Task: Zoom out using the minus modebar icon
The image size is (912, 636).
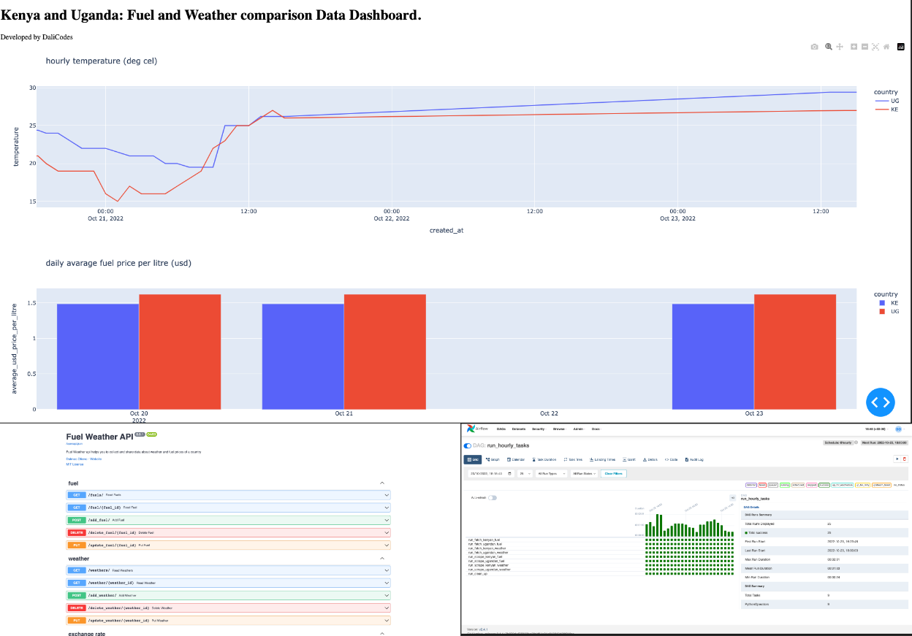Action: [x=865, y=47]
